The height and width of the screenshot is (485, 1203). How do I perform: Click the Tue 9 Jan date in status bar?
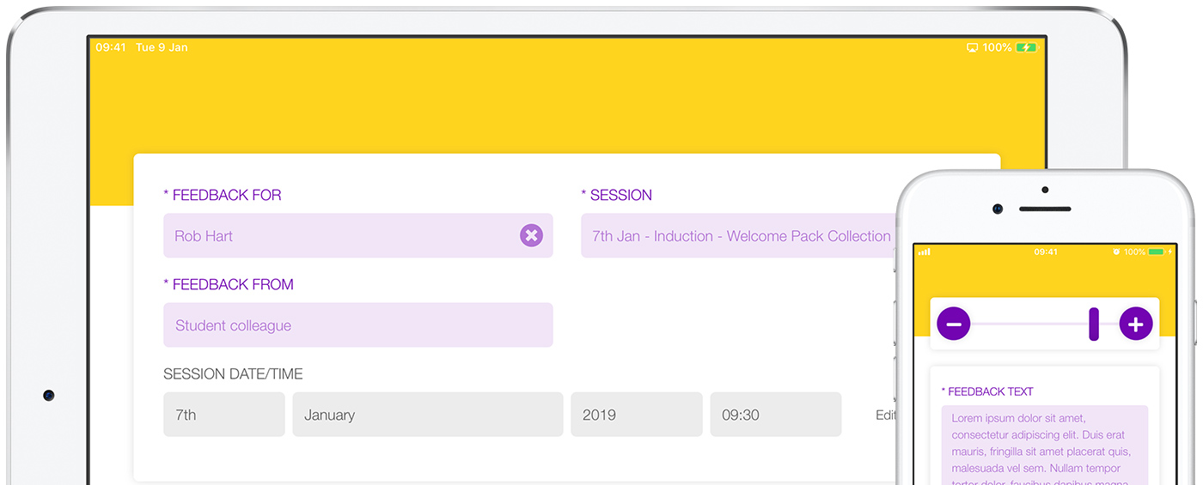click(x=162, y=48)
